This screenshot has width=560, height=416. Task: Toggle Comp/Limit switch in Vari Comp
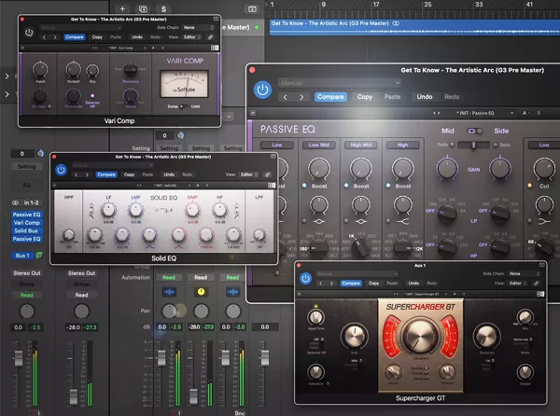pyautogui.click(x=184, y=106)
